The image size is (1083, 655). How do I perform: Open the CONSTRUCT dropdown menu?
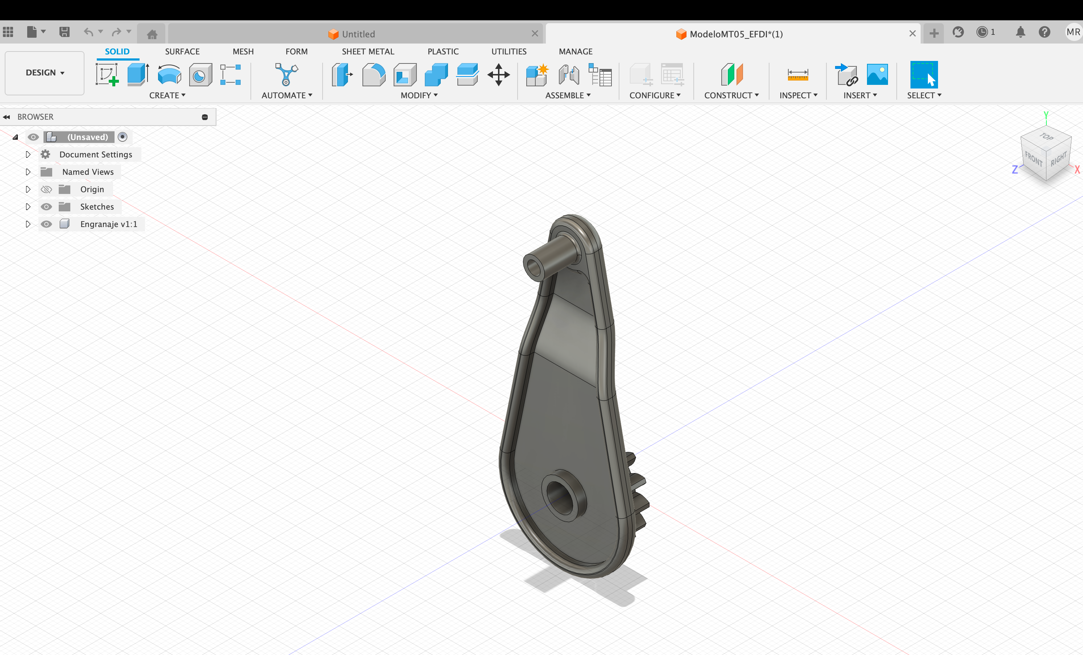731,95
